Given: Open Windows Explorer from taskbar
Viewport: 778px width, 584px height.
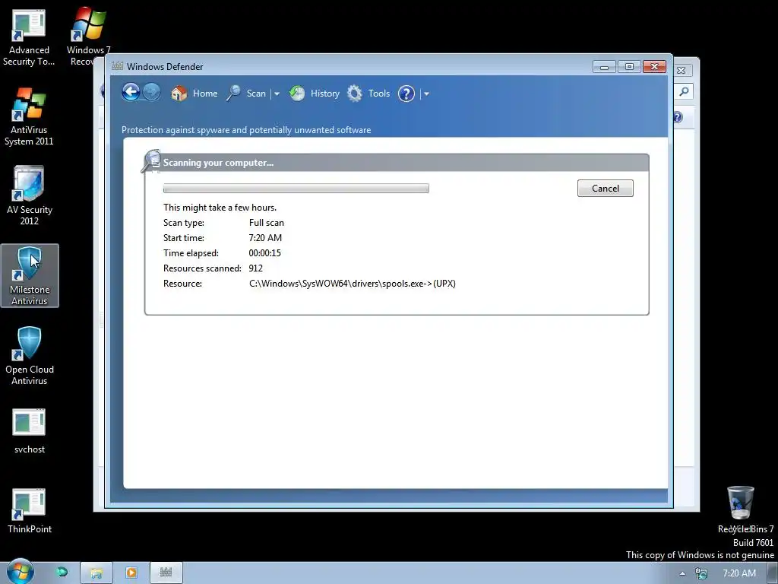Looking at the screenshot, I should pos(96,573).
